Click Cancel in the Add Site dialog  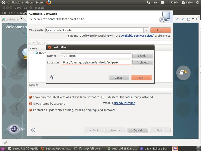(119, 78)
